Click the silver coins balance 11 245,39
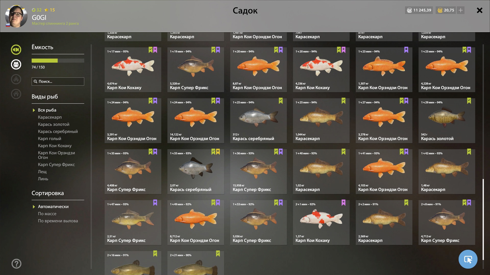The width and height of the screenshot is (490, 275). coord(419,10)
